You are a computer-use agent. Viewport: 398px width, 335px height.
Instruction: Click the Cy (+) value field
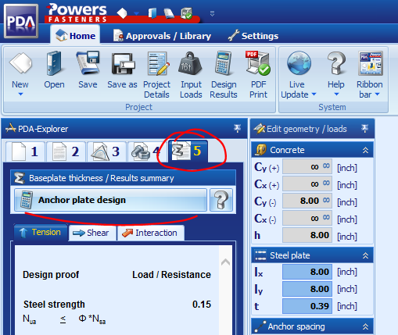point(307,166)
